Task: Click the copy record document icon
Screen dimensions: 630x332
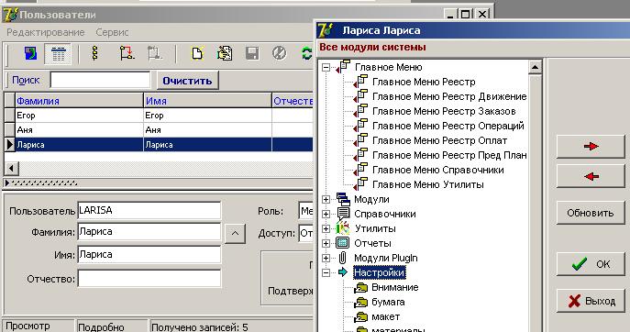Action: tap(225, 53)
